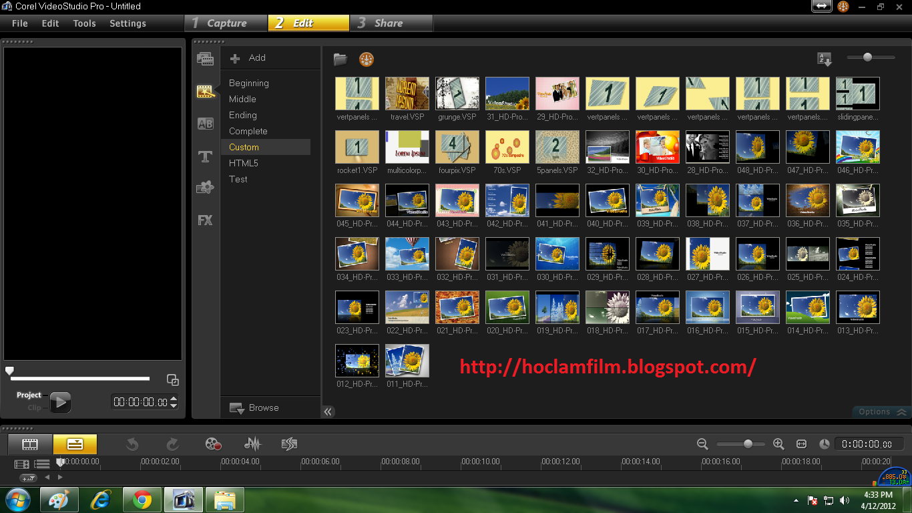Sort library clips with the A-Z icon
This screenshot has width=912, height=513.
[825, 59]
